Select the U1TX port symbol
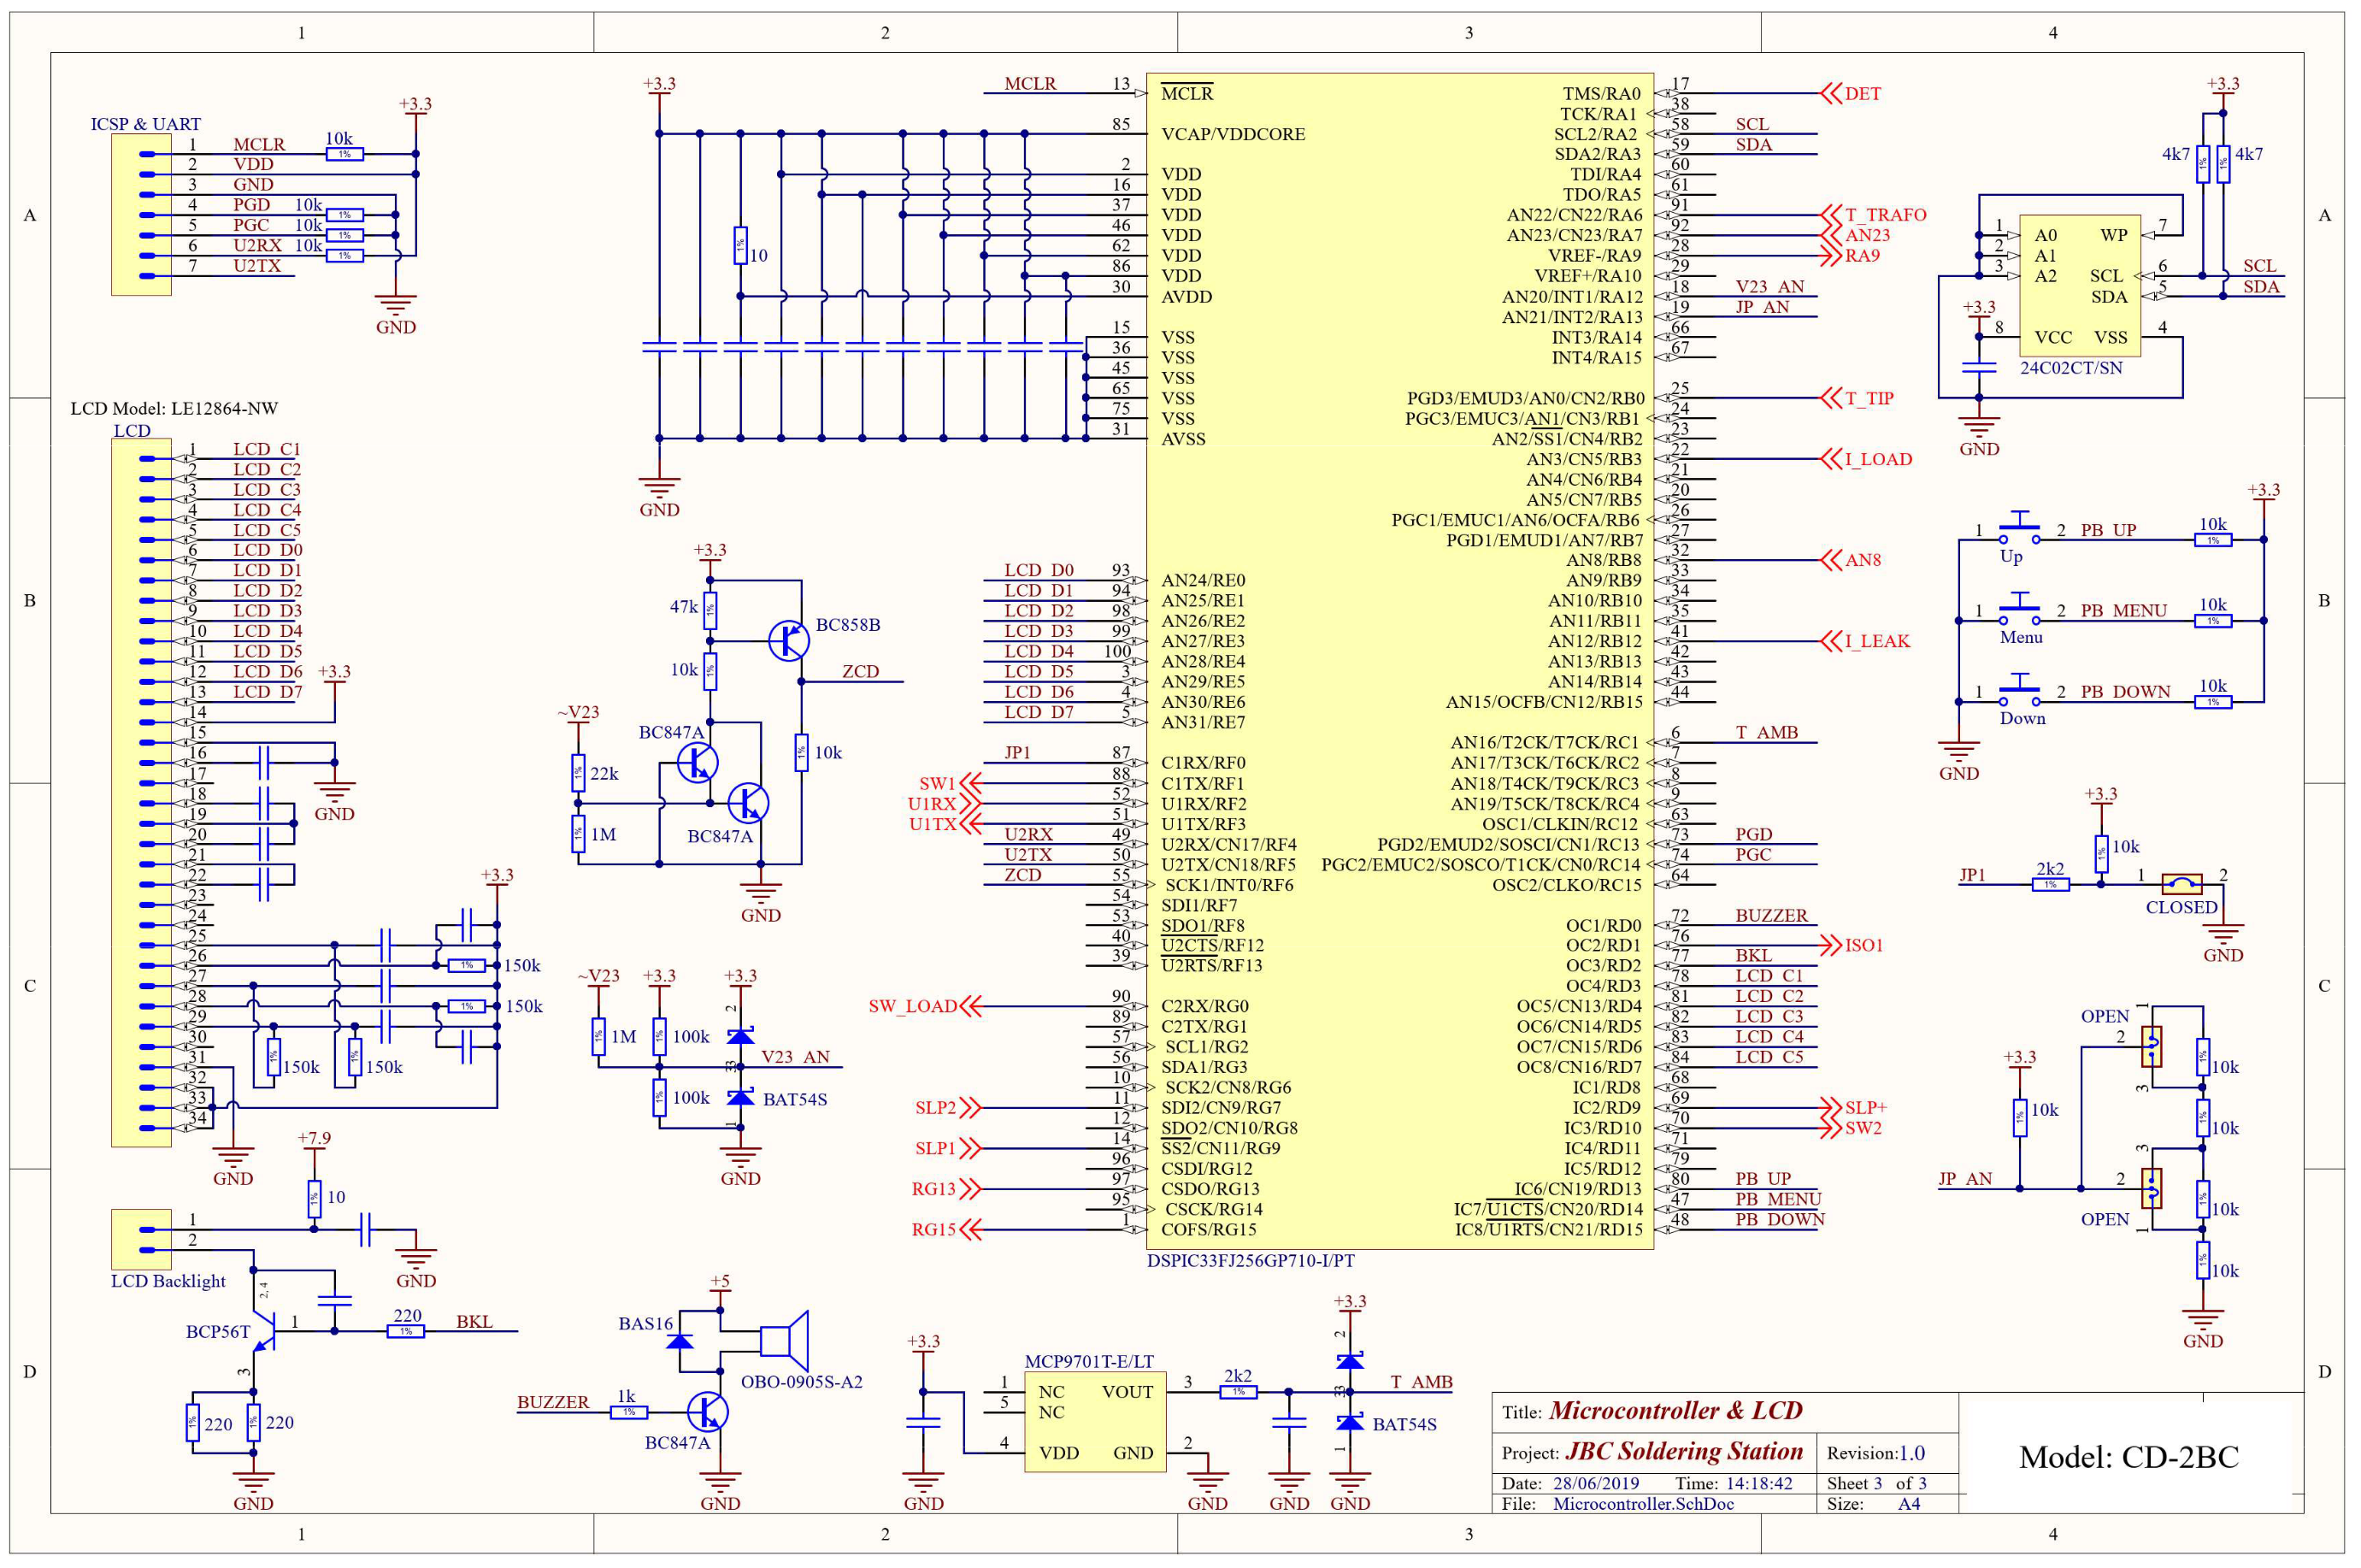The height and width of the screenshot is (1568, 2361). pos(945,824)
